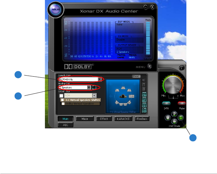Enable Dolby Virtual Speaker checkbox
This screenshot has width=217, height=174.
pos(63,104)
